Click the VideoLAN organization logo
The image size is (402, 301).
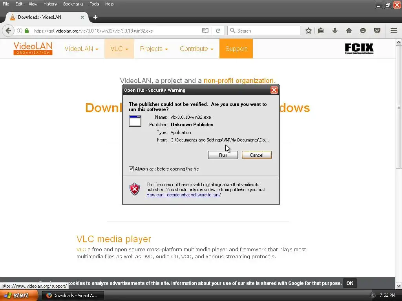click(33, 48)
